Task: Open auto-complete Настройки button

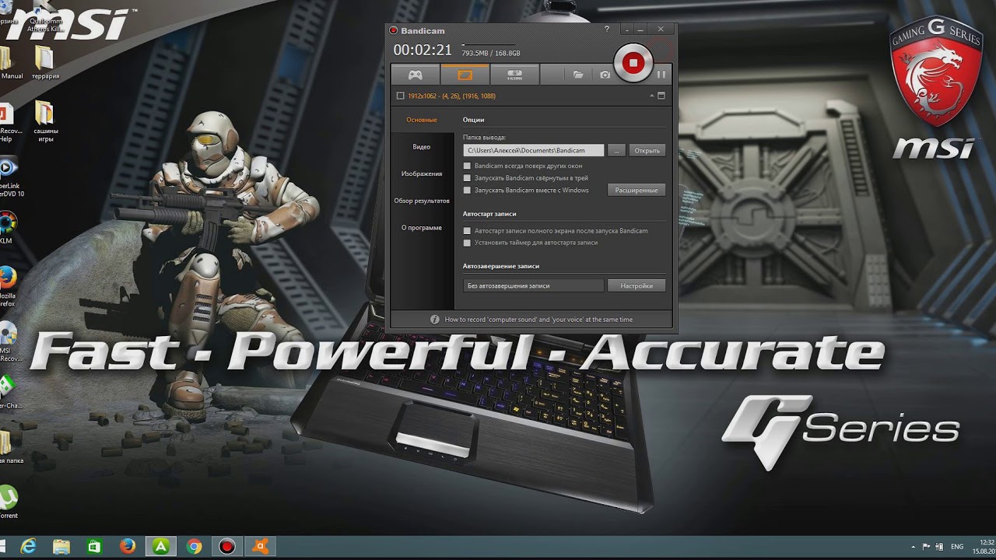Action: [637, 285]
